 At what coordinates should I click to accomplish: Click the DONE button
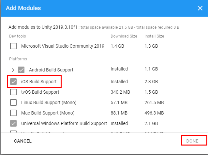(194, 141)
